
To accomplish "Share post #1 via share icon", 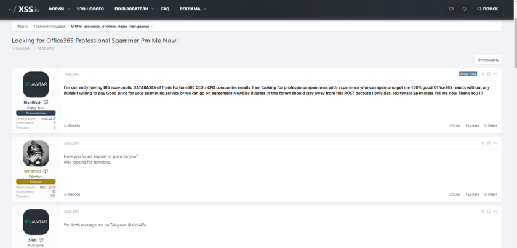I will [482, 74].
